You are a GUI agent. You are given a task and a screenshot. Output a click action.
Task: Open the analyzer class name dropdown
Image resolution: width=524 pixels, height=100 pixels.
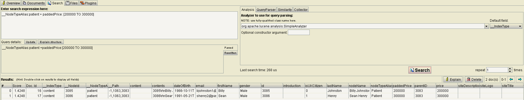pyautogui.click(x=486, y=26)
